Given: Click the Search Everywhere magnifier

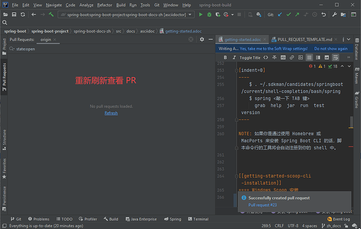Looking at the screenshot, I should pyautogui.click(x=5, y=22).
